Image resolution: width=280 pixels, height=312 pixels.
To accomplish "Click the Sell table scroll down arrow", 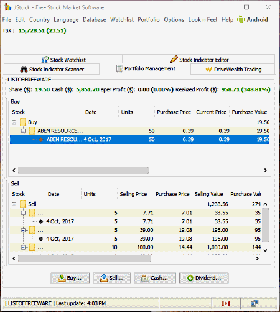I will click(x=265, y=250).
